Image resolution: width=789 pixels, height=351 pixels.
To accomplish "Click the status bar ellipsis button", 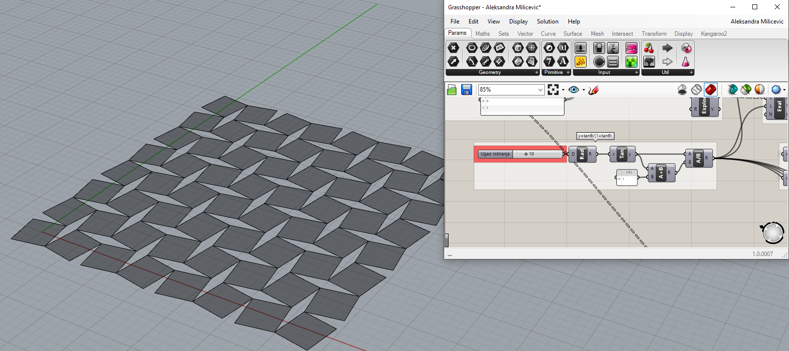I will [450, 254].
